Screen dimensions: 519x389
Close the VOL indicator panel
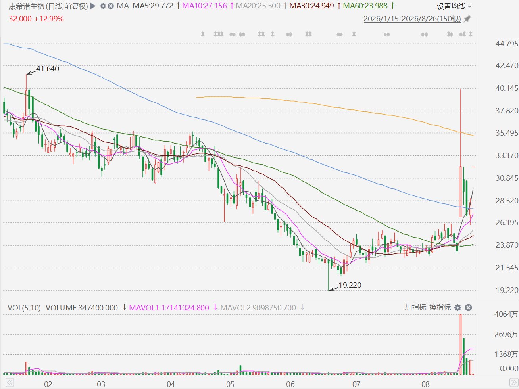coord(469,308)
